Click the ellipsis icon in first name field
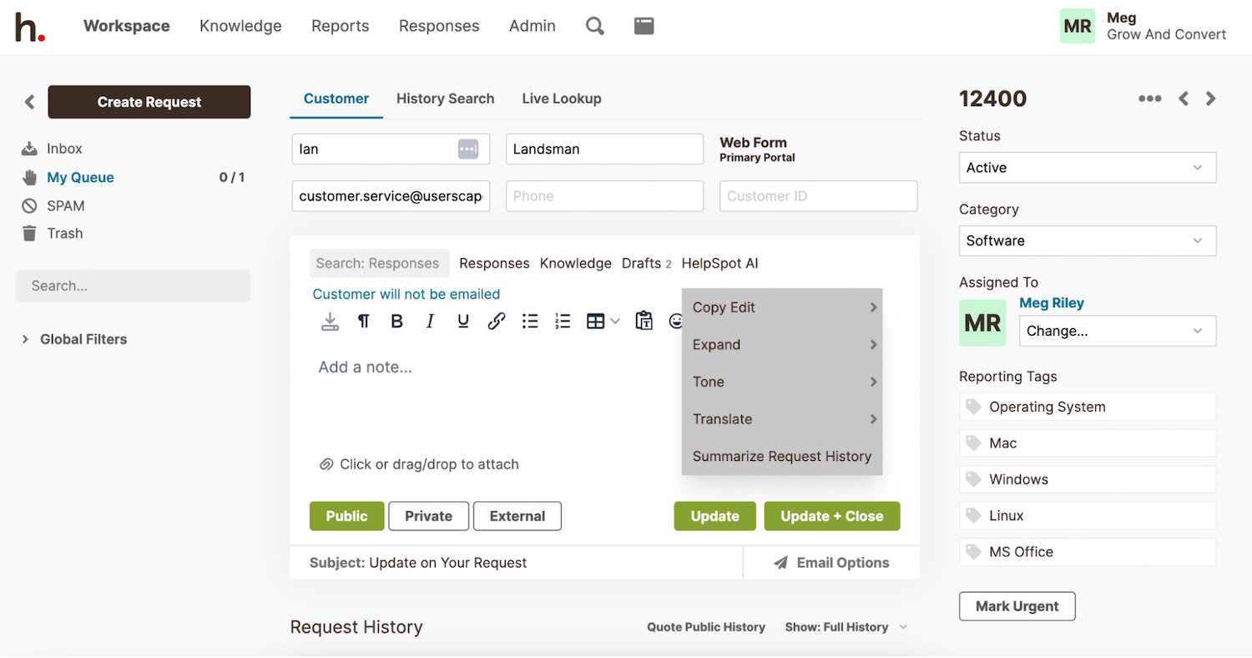The width and height of the screenshot is (1252, 658). [x=468, y=149]
